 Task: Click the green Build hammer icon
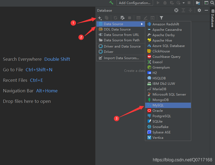point(111,3)
